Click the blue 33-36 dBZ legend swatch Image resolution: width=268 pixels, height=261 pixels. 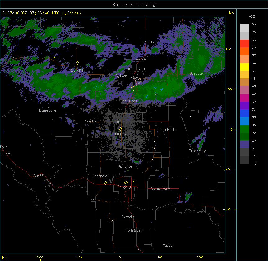[x=244, y=113]
